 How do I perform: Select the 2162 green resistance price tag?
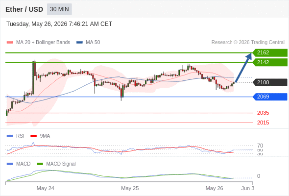click(x=270, y=52)
